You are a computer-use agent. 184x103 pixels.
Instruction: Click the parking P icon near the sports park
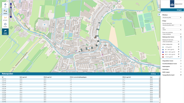coord(153,27)
